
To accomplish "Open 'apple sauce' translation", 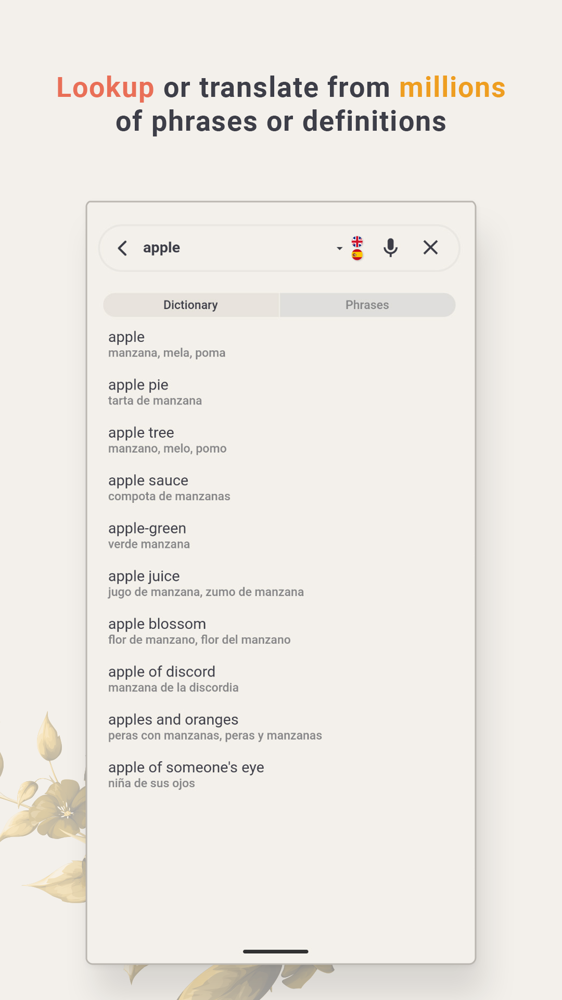I will [x=281, y=488].
